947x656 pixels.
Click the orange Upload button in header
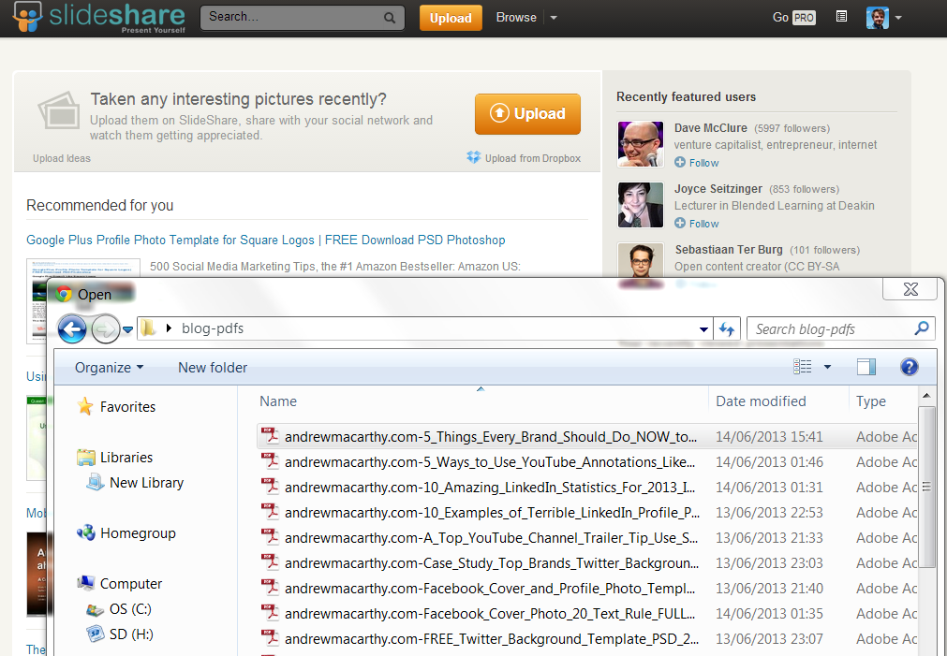[451, 18]
